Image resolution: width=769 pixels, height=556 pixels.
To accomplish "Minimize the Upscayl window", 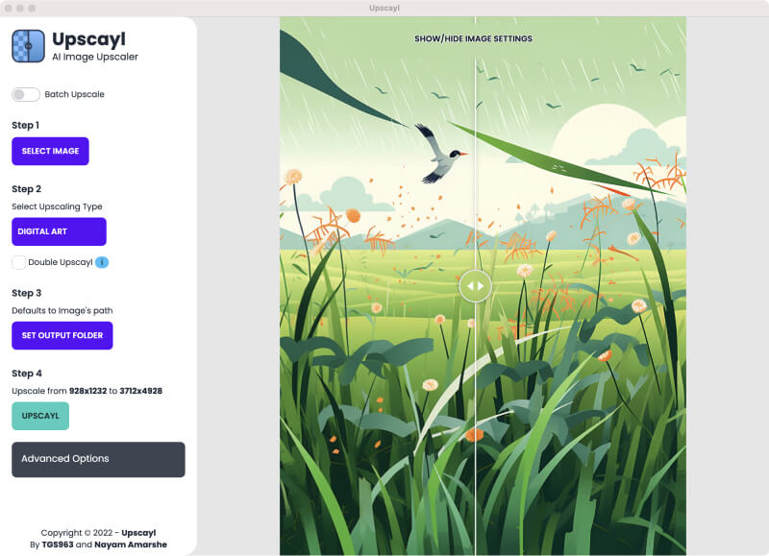I will [x=20, y=8].
